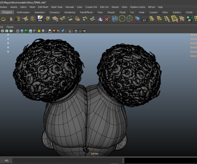Select the Insert Edge Loop tool icon
This screenshot has width=197, height=164.
[152, 19]
